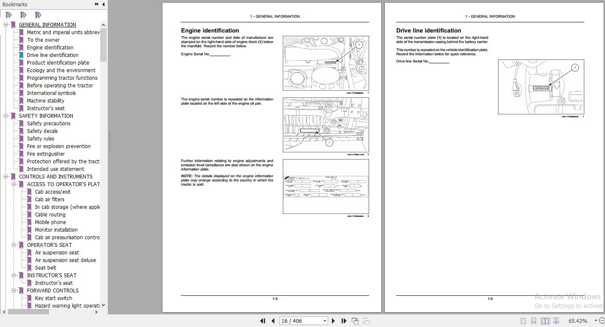Click the delete bookmark icon
The height and width of the screenshot is (327, 605).
pyautogui.click(x=9, y=15)
